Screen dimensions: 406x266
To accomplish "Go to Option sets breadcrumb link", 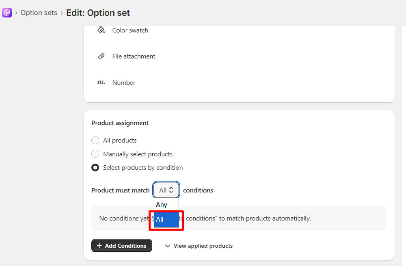I will 39,13.
